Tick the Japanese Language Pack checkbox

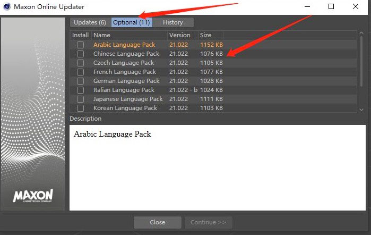point(80,99)
